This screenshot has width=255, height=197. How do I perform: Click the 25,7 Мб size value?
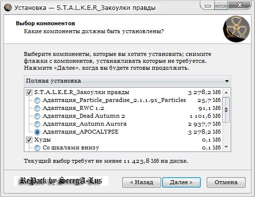pyautogui.click(x=209, y=100)
